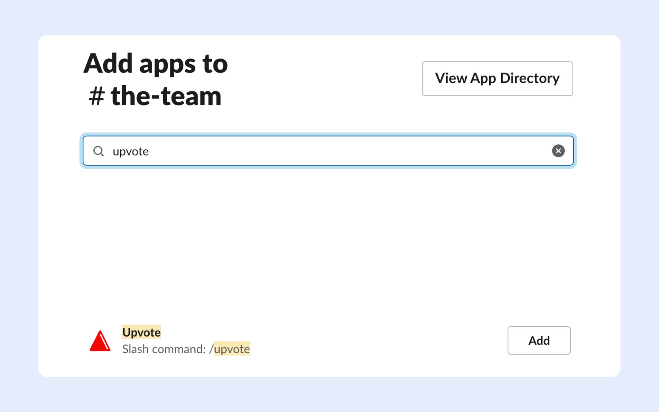Clear the upvote search text
The width and height of the screenshot is (659, 412).
click(x=558, y=151)
